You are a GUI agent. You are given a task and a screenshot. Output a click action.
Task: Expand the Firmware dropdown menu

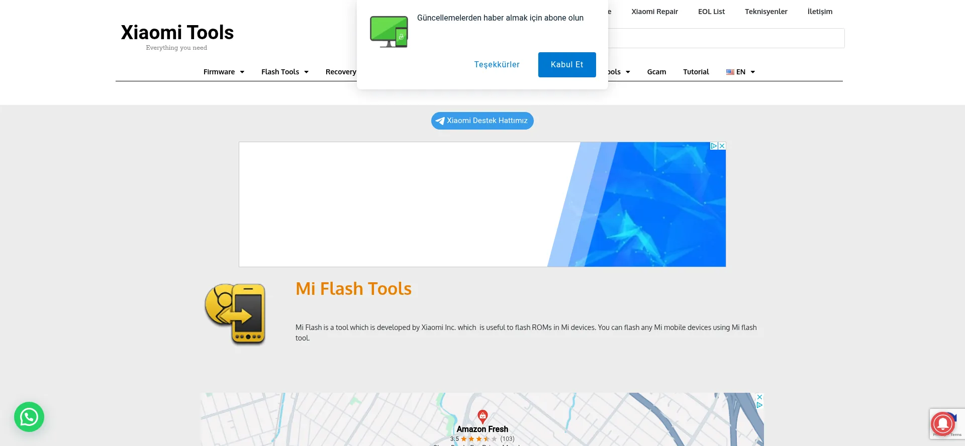(224, 72)
